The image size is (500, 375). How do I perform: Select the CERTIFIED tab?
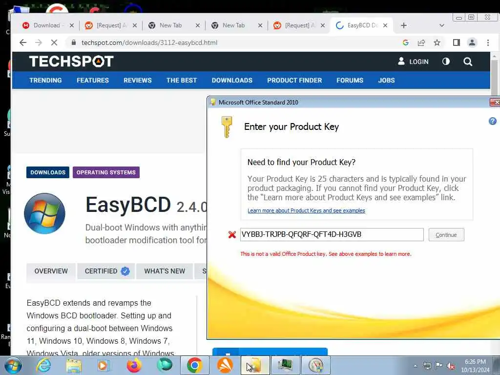pyautogui.click(x=106, y=271)
